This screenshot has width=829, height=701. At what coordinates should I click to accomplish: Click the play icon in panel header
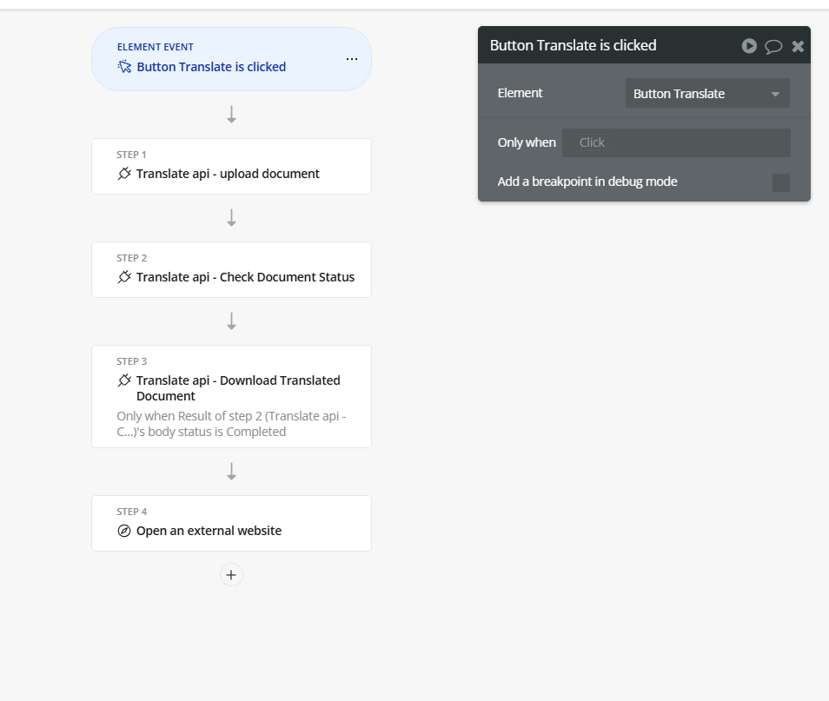pos(749,46)
